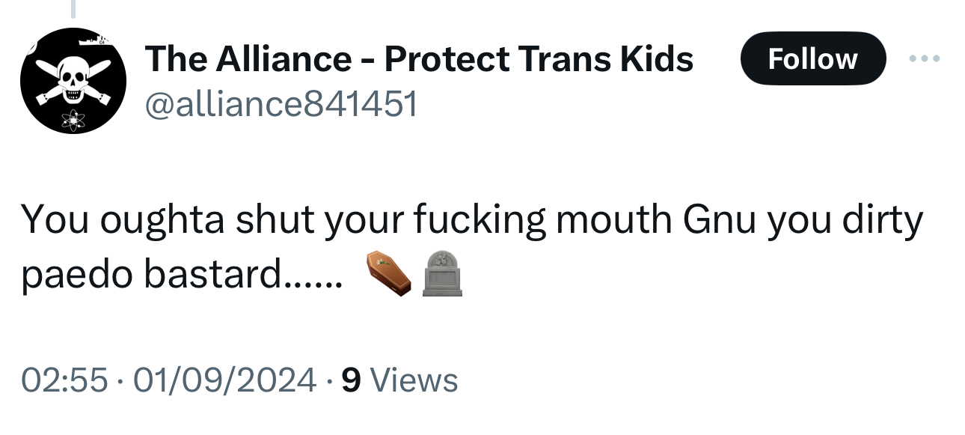Viewport: 965px width, 435px height.
Task: Click the @alliance841451 handle
Action: [280, 106]
